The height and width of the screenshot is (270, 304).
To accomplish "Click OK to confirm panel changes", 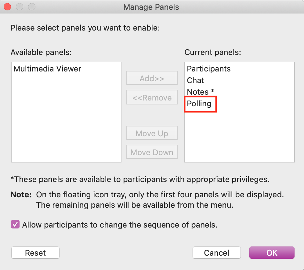I will point(271,253).
